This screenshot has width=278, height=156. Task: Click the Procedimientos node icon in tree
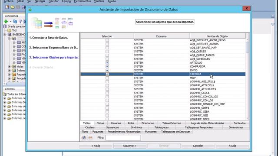coord(14,78)
